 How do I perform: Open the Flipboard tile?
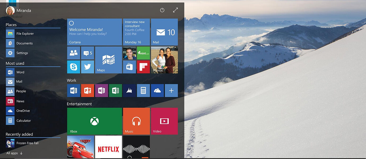tap(143, 67)
